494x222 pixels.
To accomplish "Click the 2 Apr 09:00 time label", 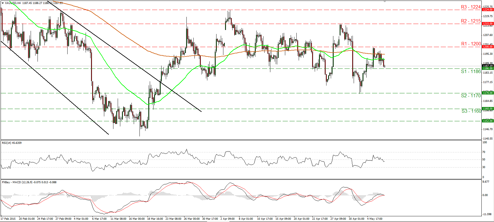I will 228,219.
